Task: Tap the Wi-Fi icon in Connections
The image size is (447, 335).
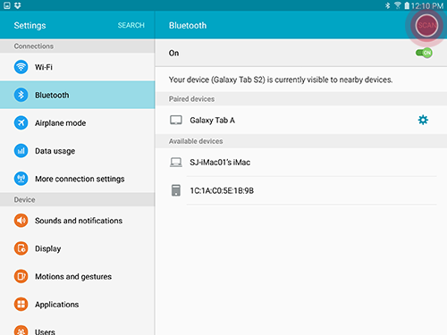Action: [21, 67]
